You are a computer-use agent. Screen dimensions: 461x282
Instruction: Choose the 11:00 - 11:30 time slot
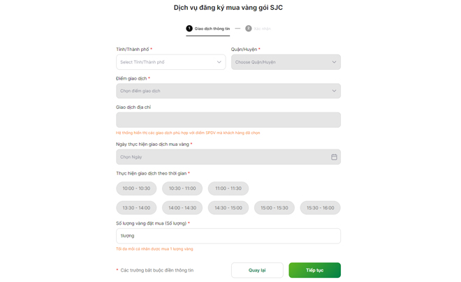228,188
